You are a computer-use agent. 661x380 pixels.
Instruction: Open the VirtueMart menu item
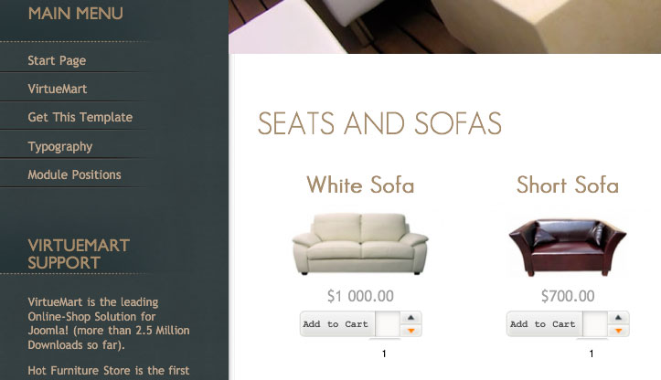(58, 89)
